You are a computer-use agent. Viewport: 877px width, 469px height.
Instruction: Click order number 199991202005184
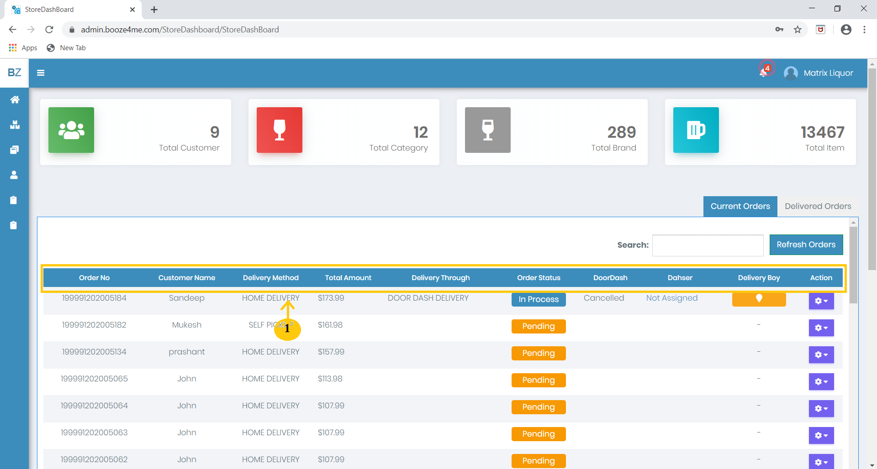click(94, 298)
